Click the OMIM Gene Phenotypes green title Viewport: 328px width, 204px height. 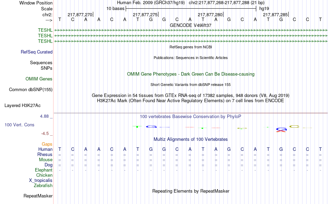point(191,74)
